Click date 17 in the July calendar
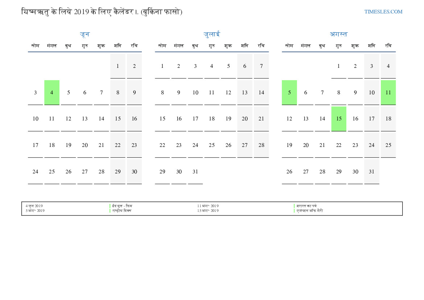The image size is (424, 300). tap(195, 119)
